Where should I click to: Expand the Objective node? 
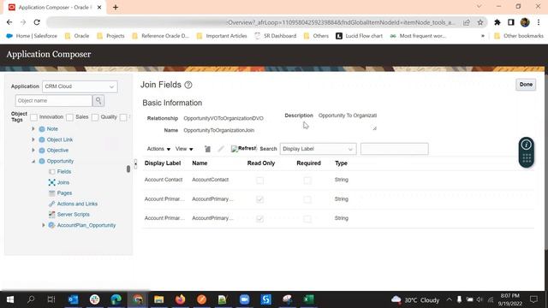point(33,151)
